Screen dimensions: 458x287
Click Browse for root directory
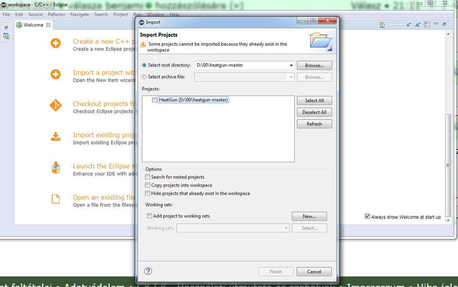[314, 66]
